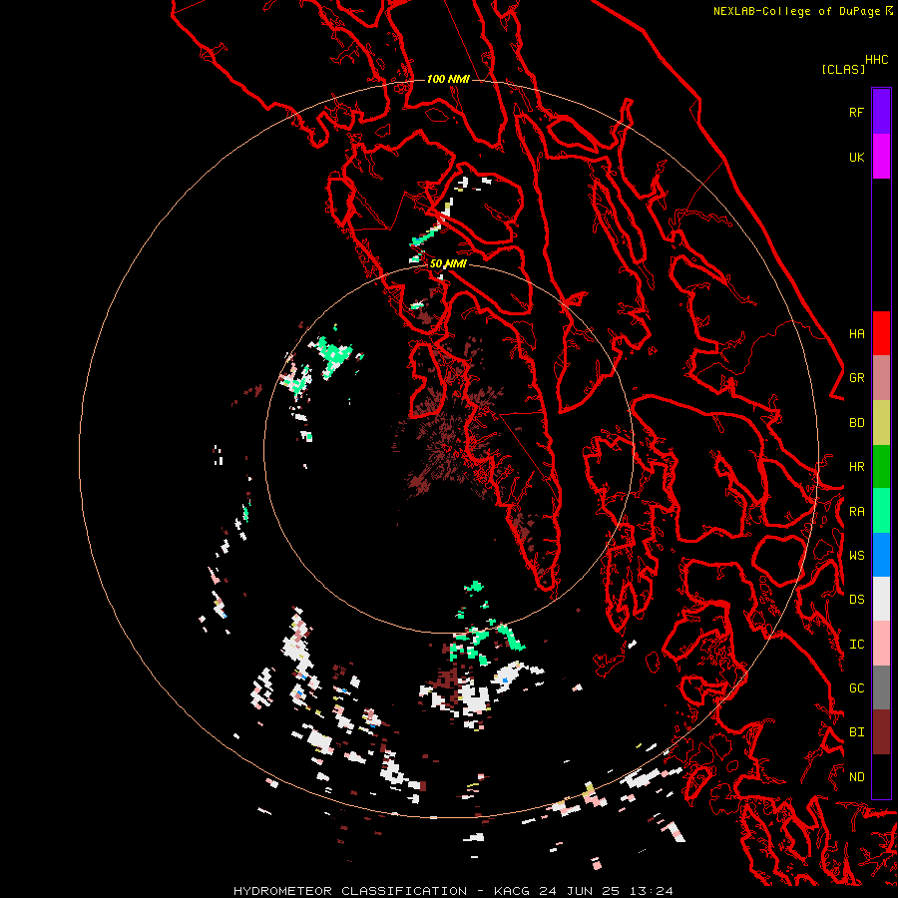The image size is (898, 898).
Task: Click the 'HHC' legend title
Action: click(876, 60)
